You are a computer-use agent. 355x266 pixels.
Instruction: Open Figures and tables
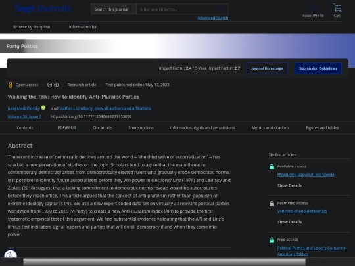[x=322, y=128]
